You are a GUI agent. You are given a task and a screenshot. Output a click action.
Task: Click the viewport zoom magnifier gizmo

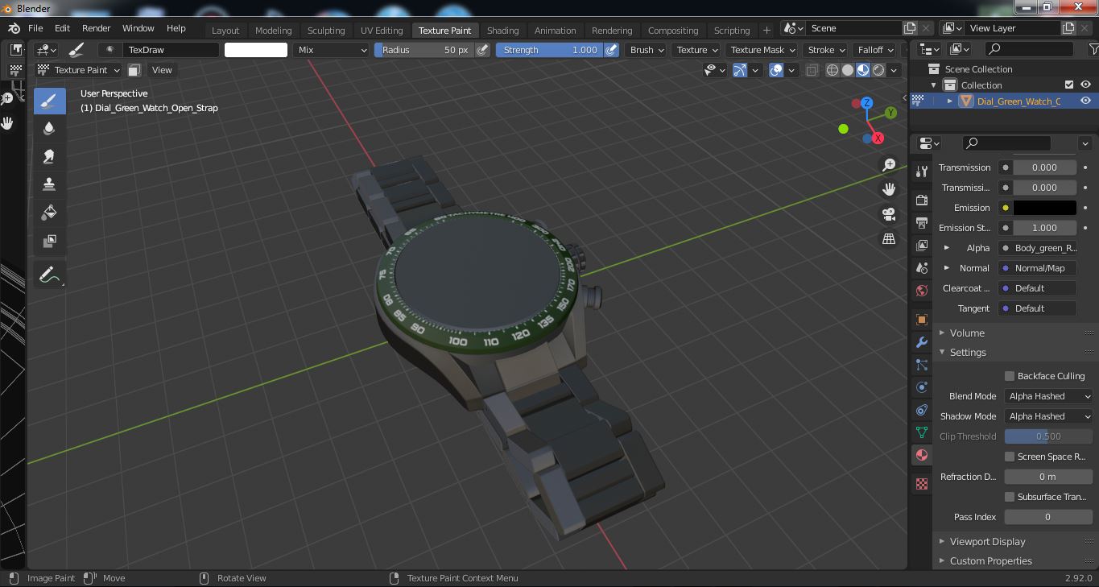889,165
